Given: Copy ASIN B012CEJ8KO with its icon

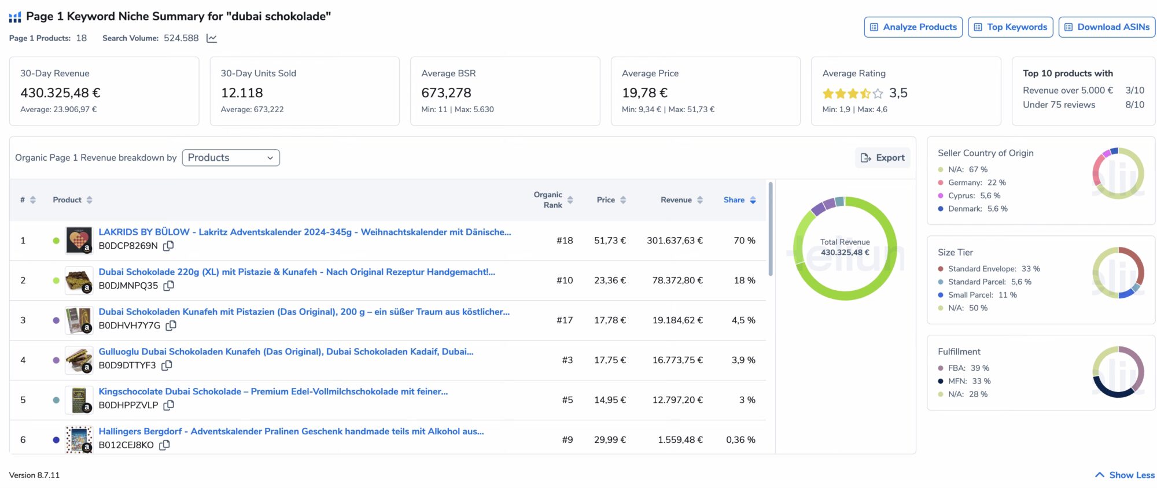Looking at the screenshot, I should pyautogui.click(x=164, y=445).
